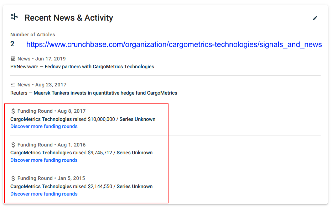Image resolution: width=332 pixels, height=208 pixels.
Task: Click Series Unknown in the $9,745,712 row
Action: tap(134, 153)
